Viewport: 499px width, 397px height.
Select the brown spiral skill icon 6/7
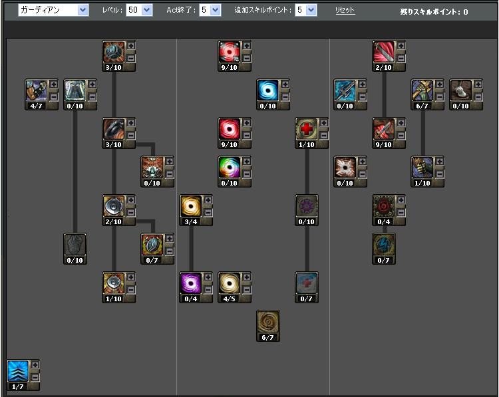pyautogui.click(x=268, y=322)
